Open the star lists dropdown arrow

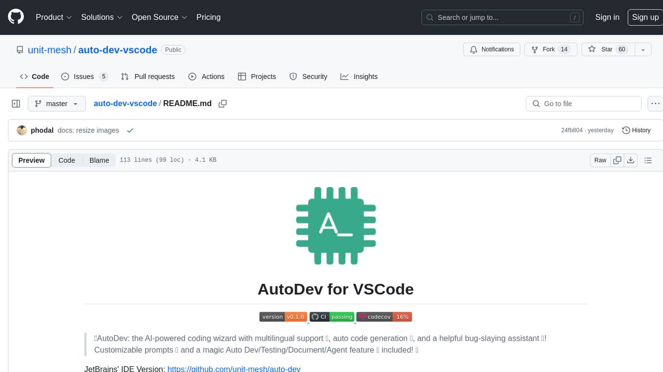click(643, 50)
